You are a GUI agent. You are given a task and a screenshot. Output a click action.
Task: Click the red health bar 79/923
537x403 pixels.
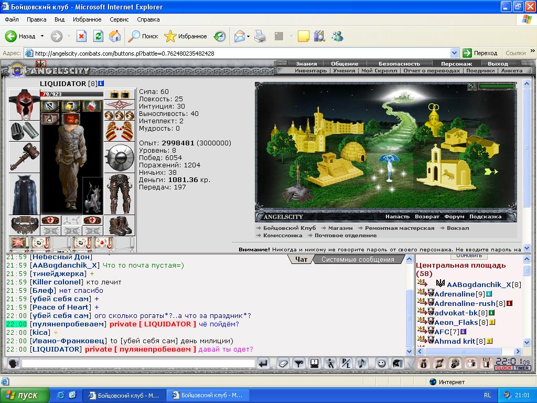[71, 94]
